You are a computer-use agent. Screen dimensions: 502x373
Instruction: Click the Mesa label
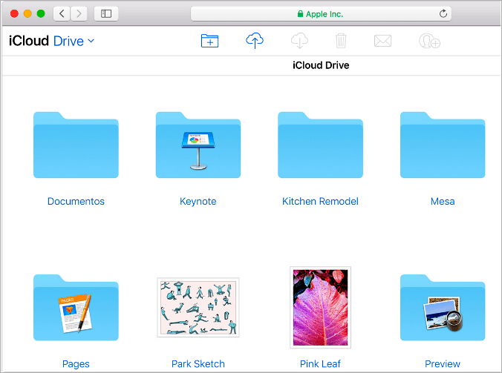coord(443,202)
